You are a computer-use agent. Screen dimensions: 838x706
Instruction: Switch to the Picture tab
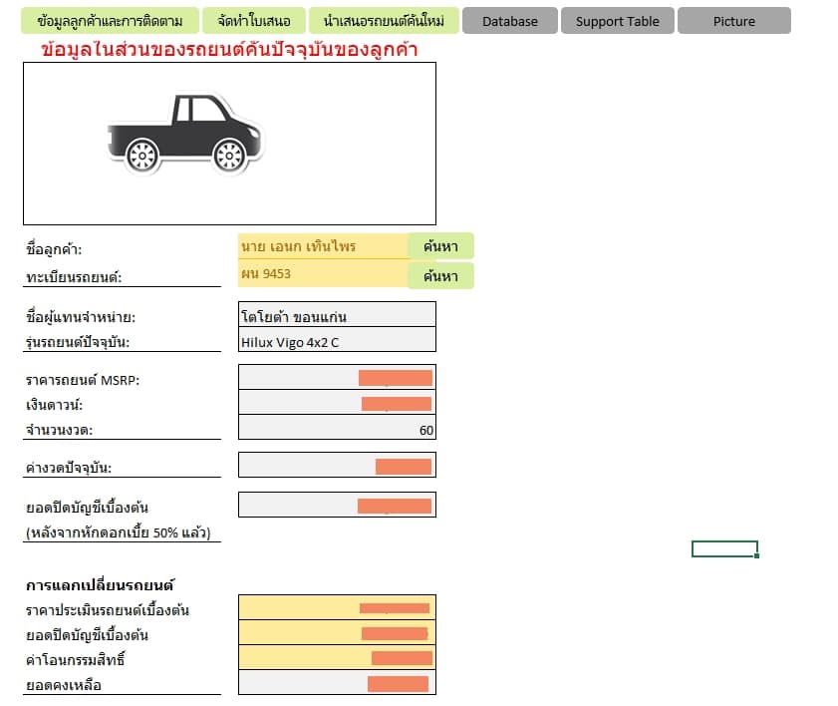(733, 21)
